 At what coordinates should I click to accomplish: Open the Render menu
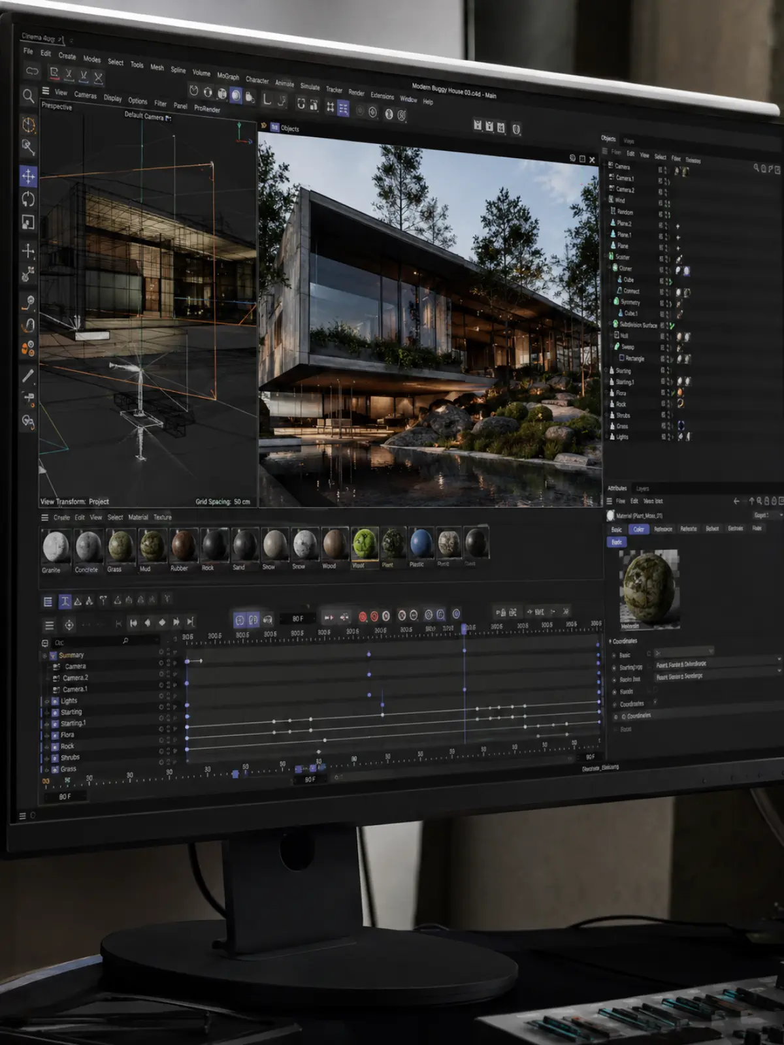[x=356, y=92]
